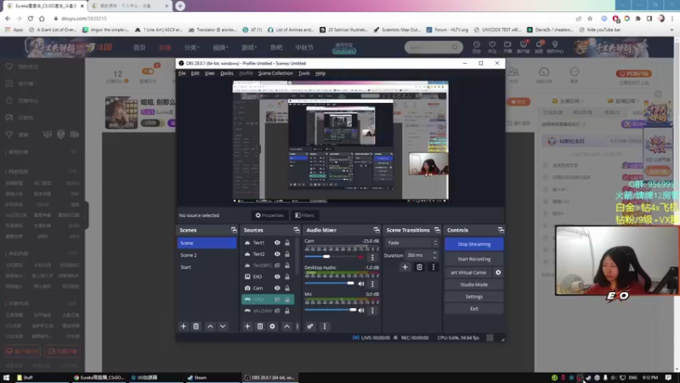
Task: Open Cam audio track options menu
Action: pyautogui.click(x=372, y=257)
